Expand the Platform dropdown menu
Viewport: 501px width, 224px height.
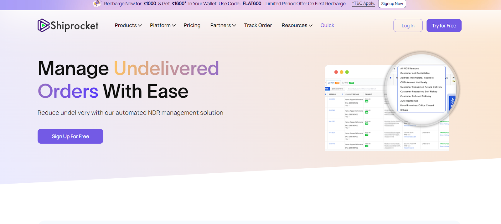tap(163, 25)
